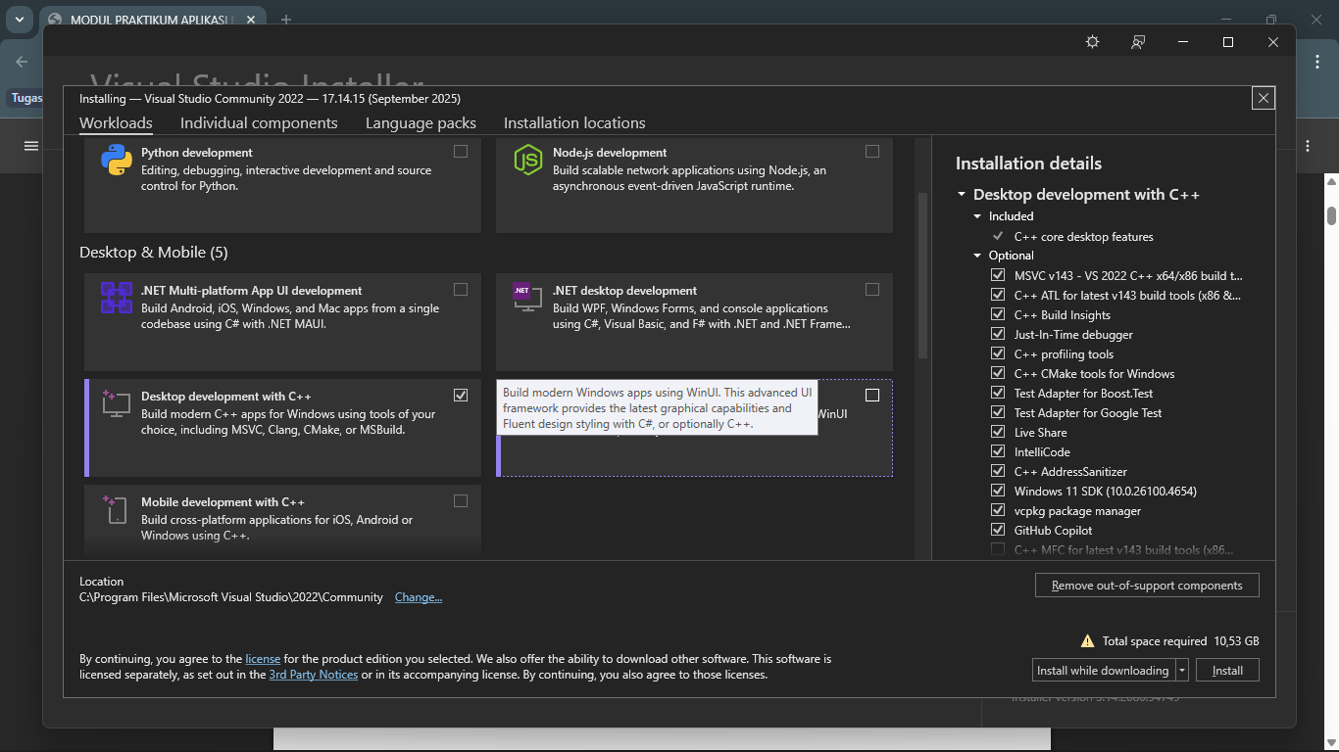Click the feedback icon in title bar
Screen dimensions: 1339x752
[1138, 42]
